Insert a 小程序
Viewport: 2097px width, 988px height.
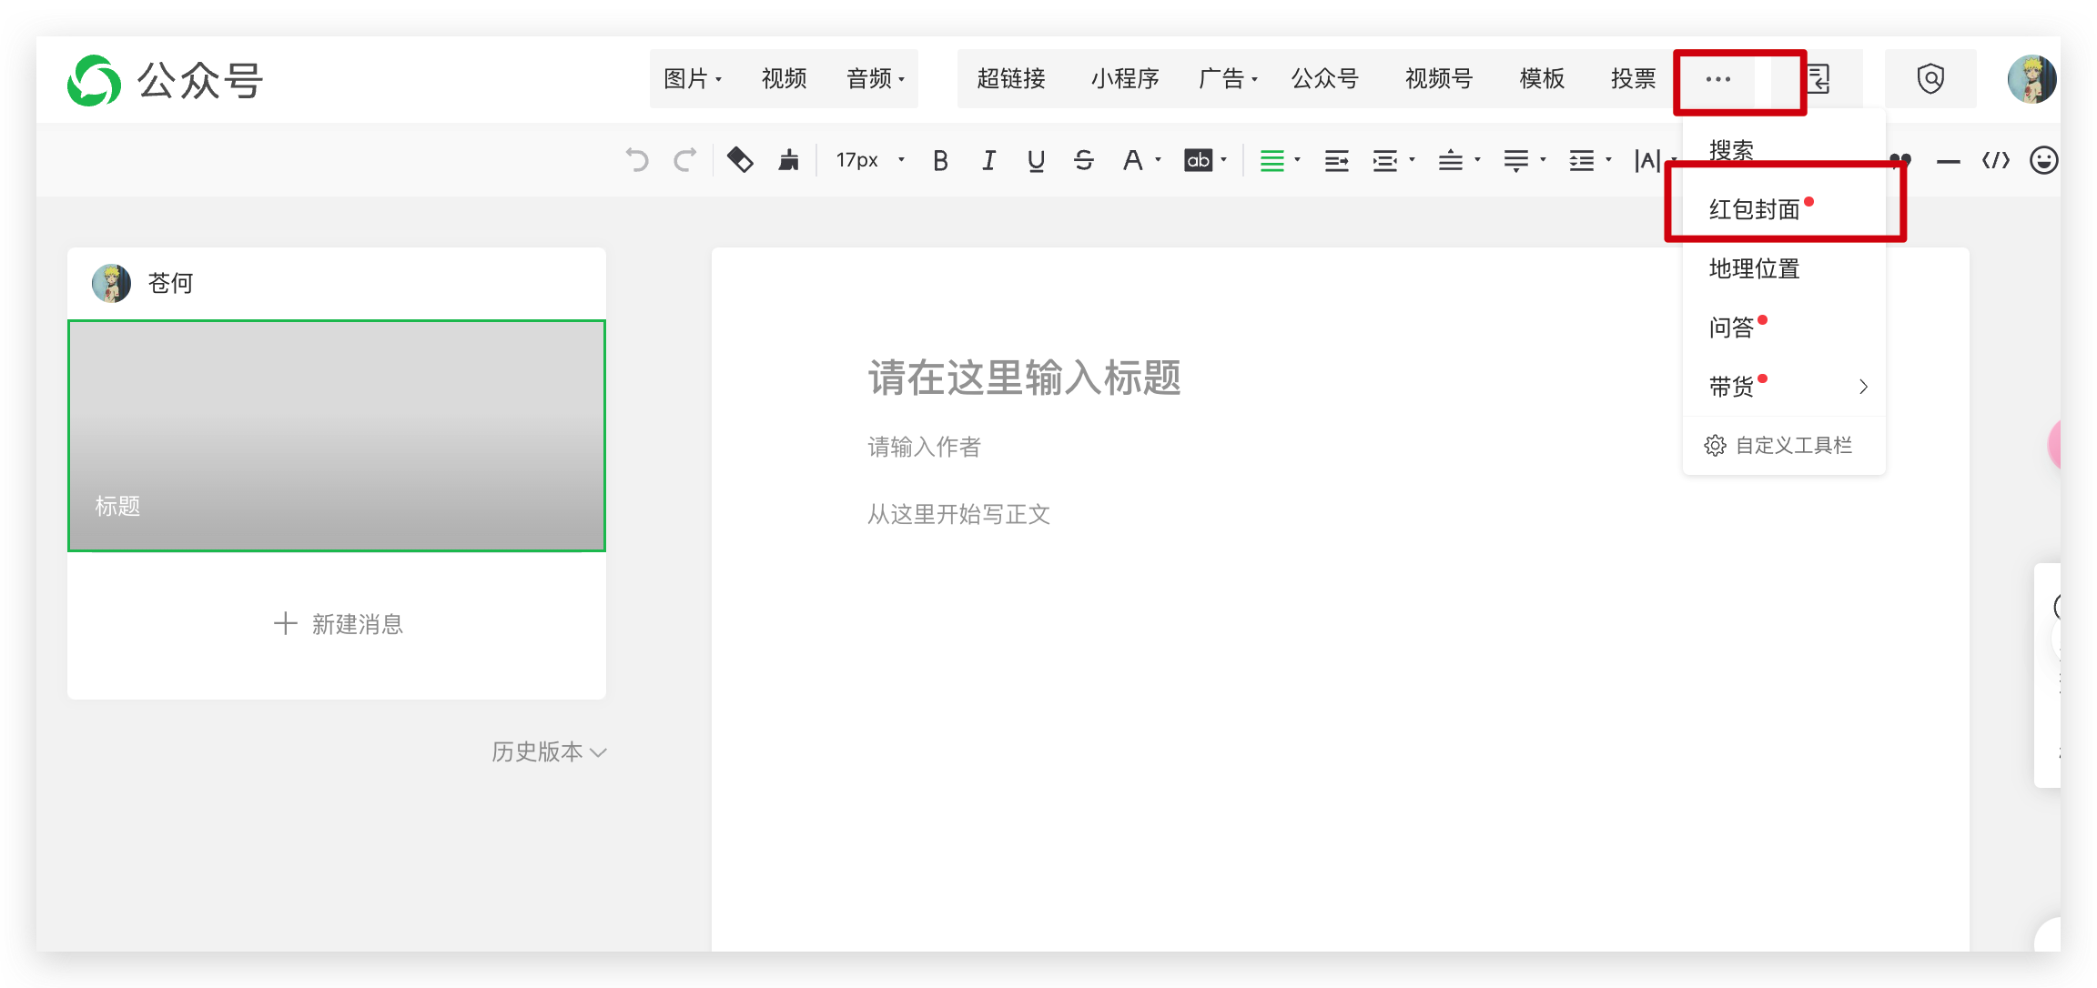(x=1125, y=79)
